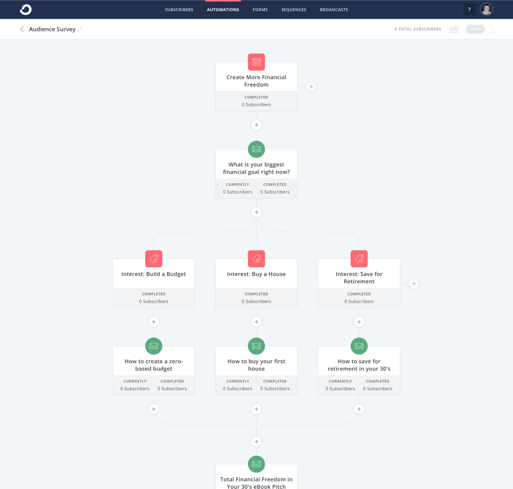Viewport: 513px width, 489px height.
Task: Open help via the question mark icon
Action: click(x=469, y=9)
